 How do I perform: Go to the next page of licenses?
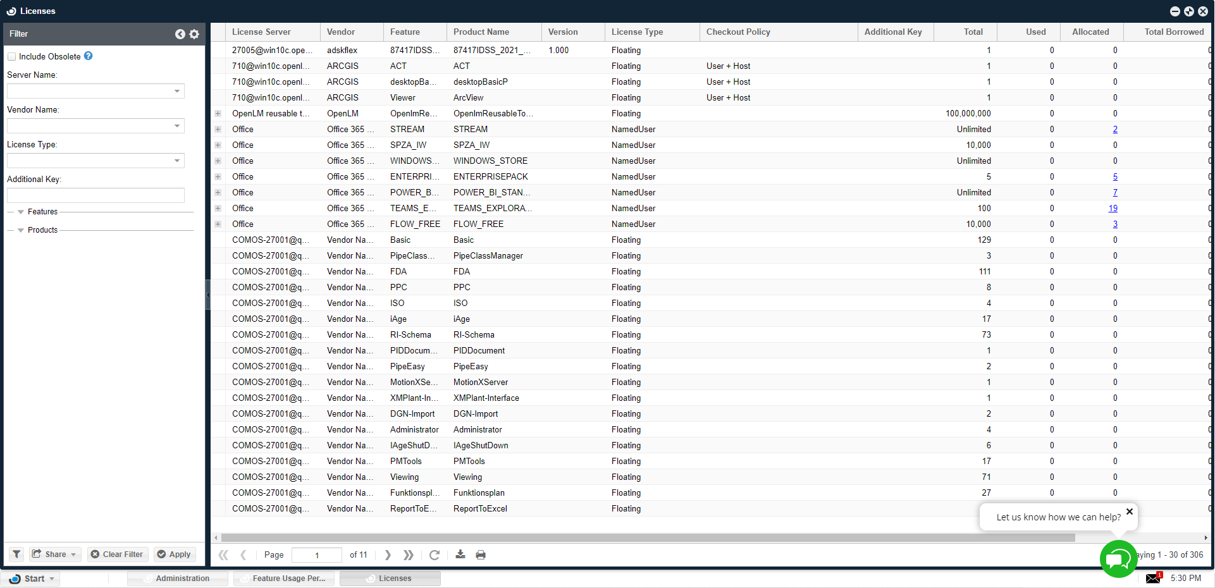(x=388, y=554)
